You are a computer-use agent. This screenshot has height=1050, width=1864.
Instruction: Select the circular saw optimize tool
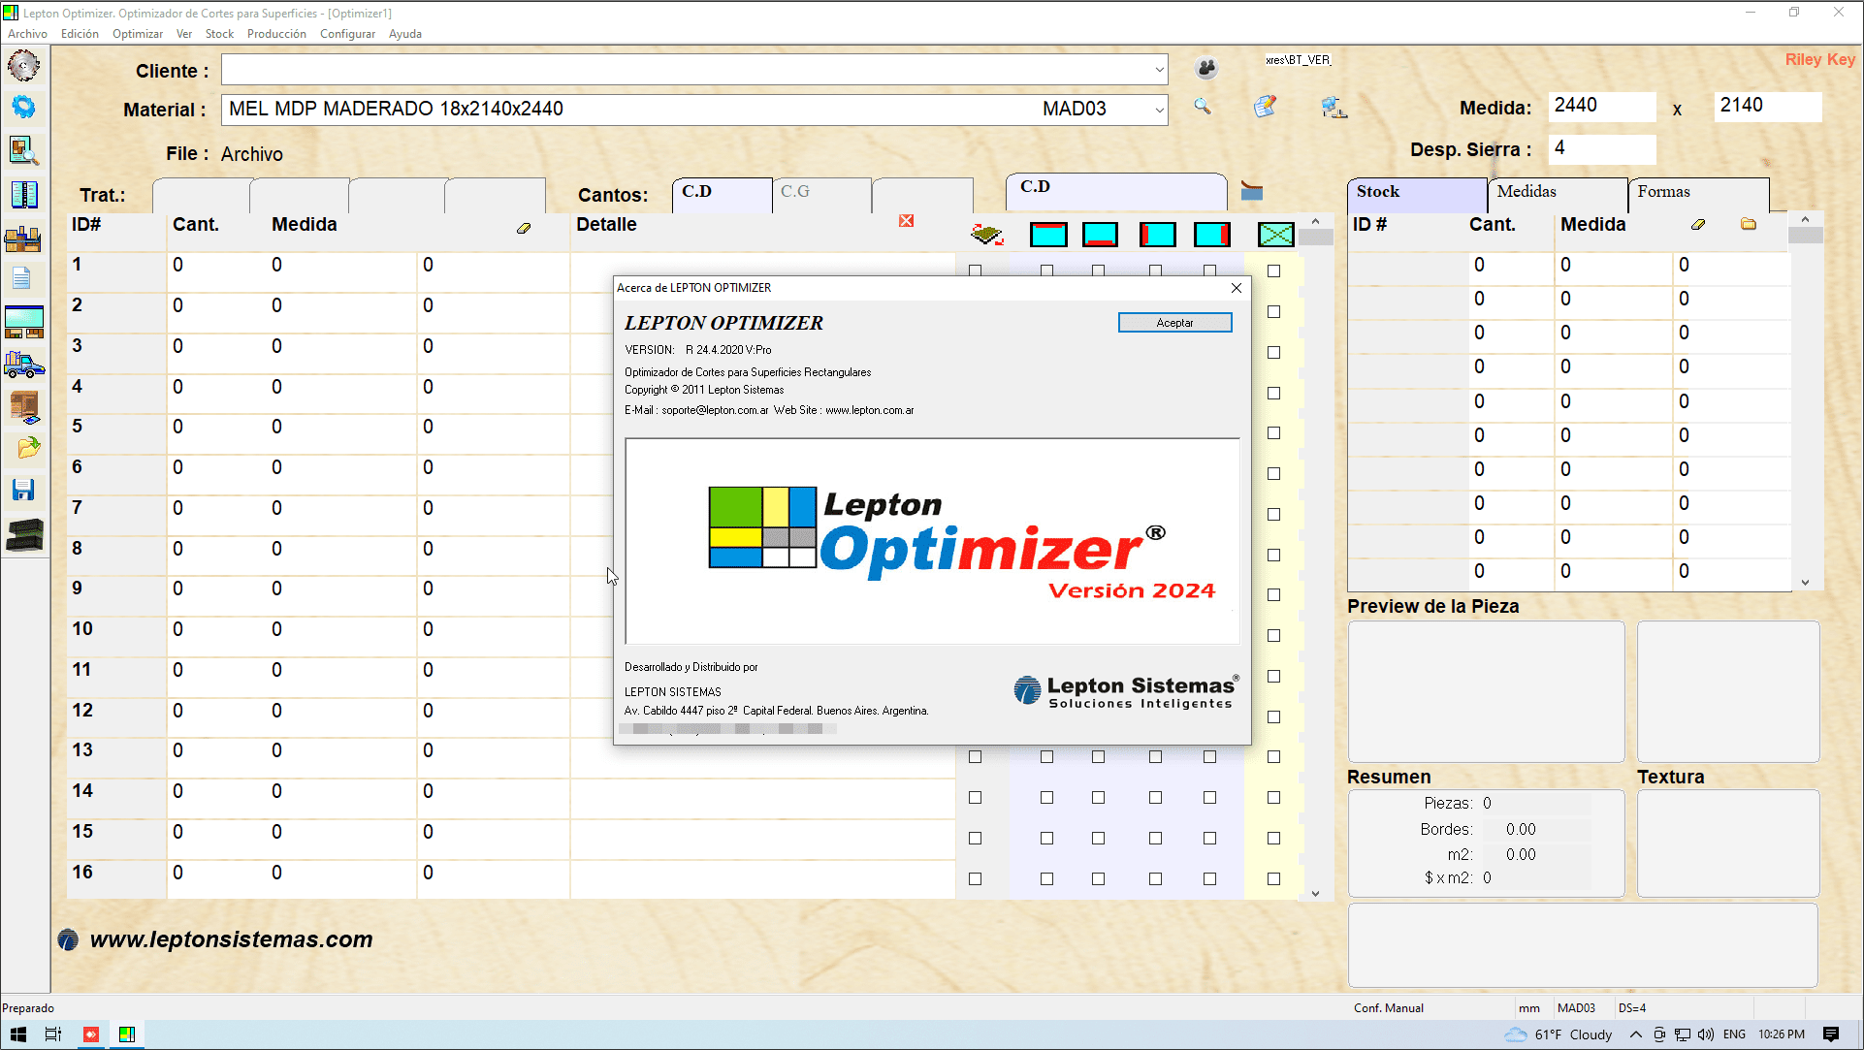point(23,65)
